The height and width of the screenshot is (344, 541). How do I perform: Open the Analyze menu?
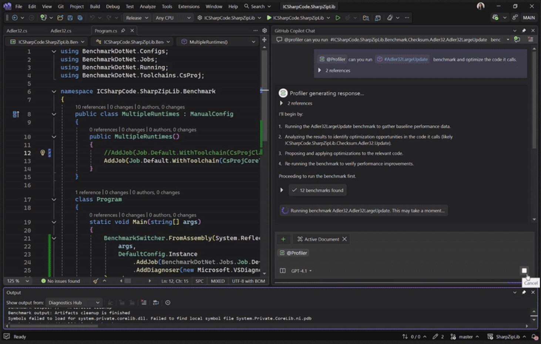click(148, 6)
